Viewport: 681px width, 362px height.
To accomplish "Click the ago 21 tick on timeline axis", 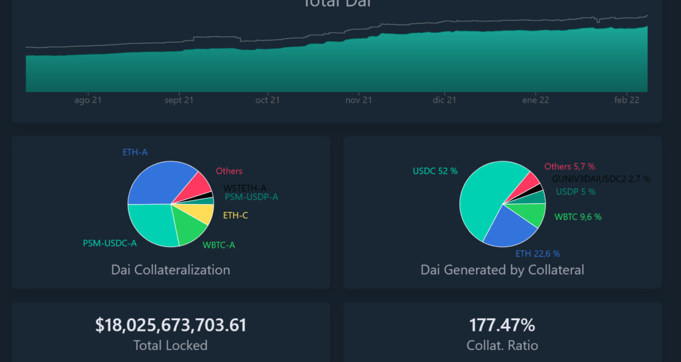I will pos(88,100).
